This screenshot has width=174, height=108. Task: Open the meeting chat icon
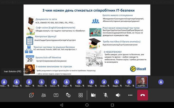click(31, 95)
